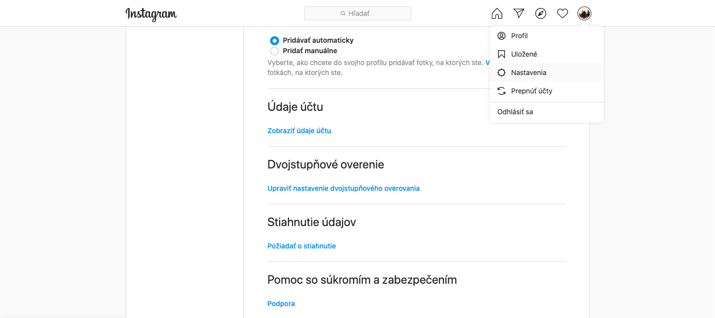Screen dimensions: 715x318
Task: Click the switch icon beside Prepnúť účty
Action: [501, 91]
